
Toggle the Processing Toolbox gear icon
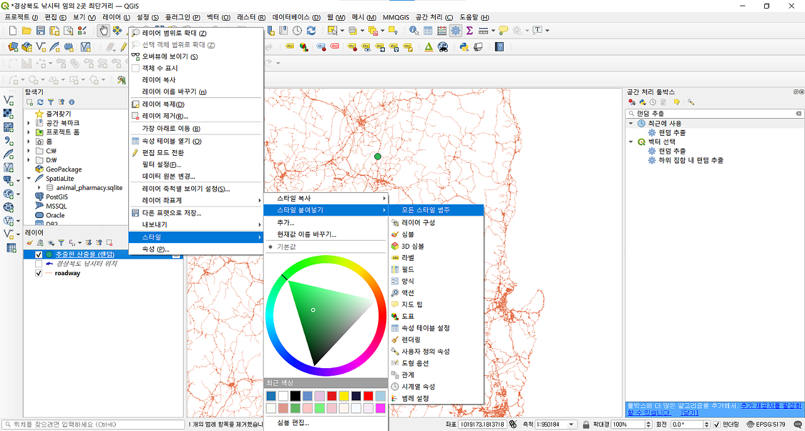tap(456, 30)
